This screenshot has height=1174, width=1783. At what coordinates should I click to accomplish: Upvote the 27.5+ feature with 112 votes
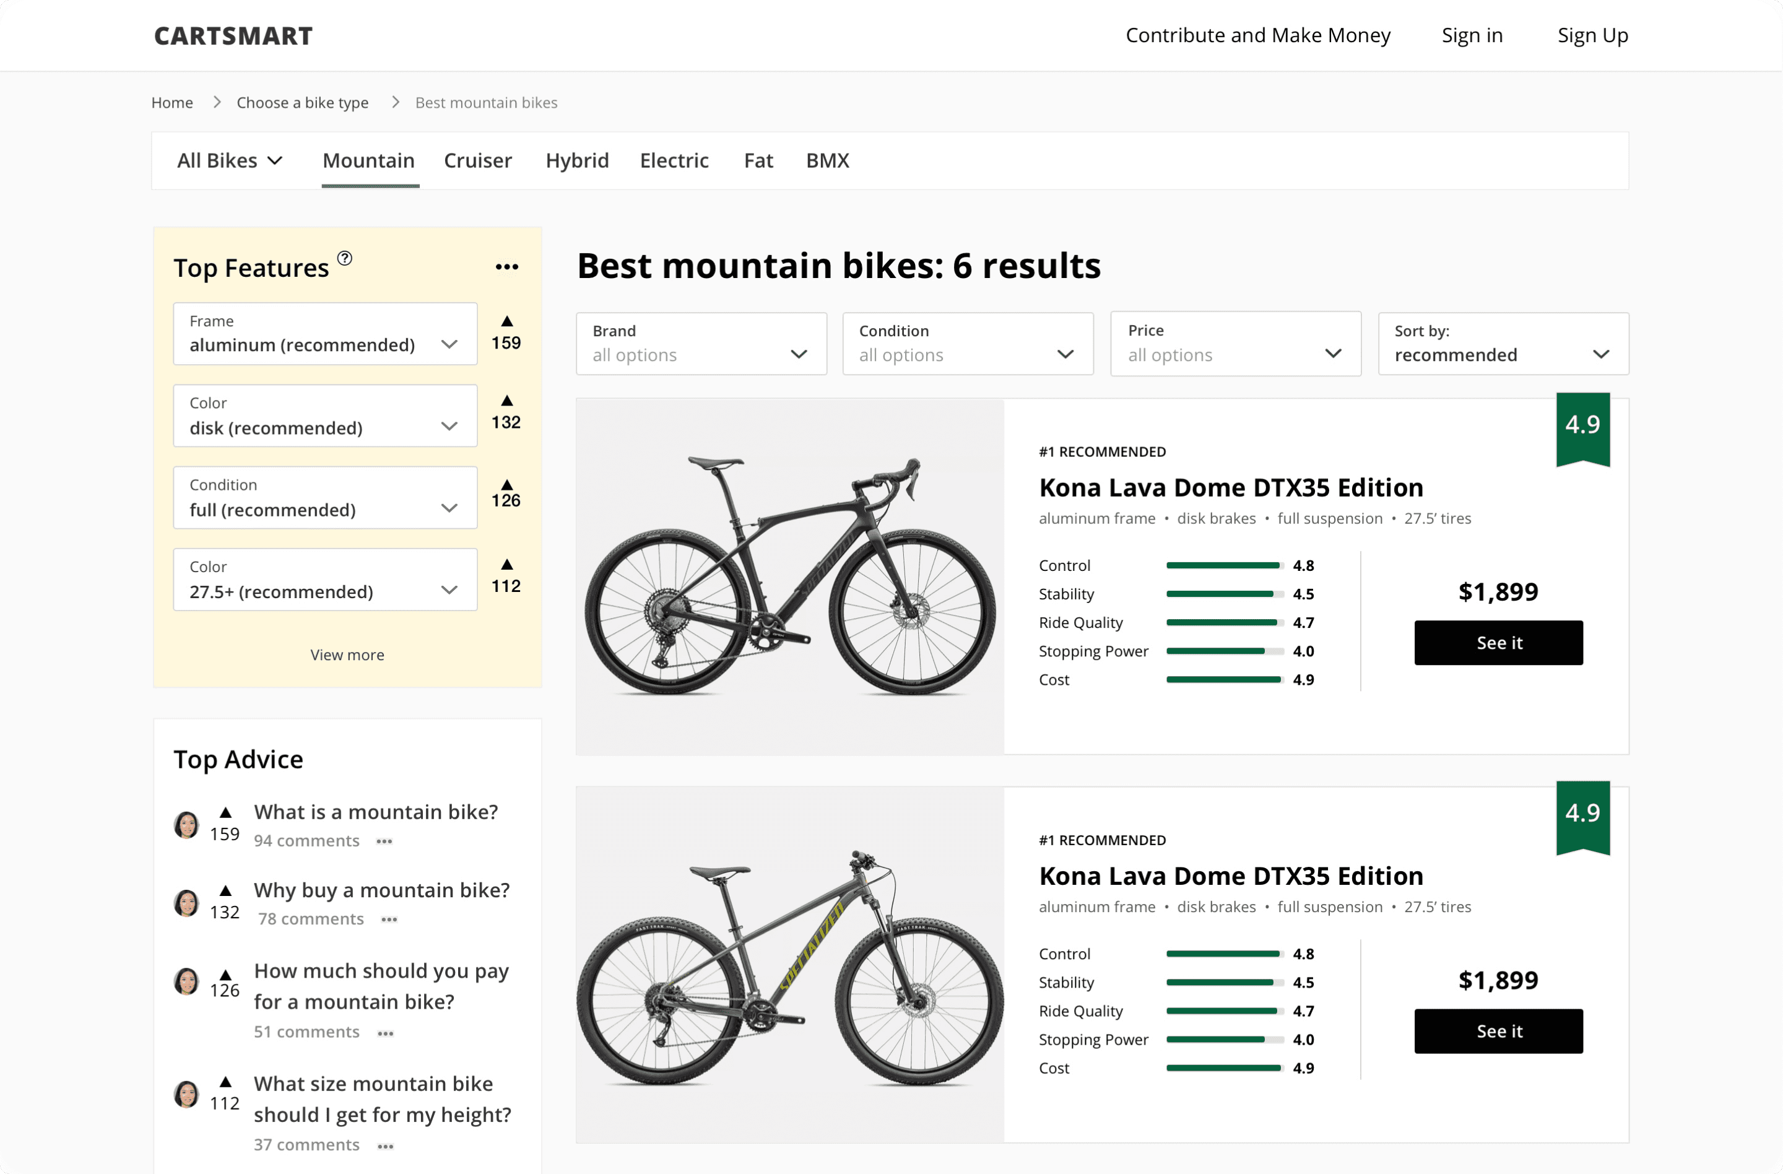click(x=507, y=565)
